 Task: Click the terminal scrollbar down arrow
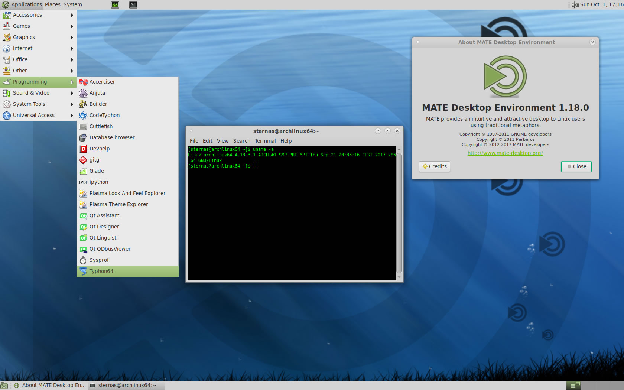click(399, 277)
